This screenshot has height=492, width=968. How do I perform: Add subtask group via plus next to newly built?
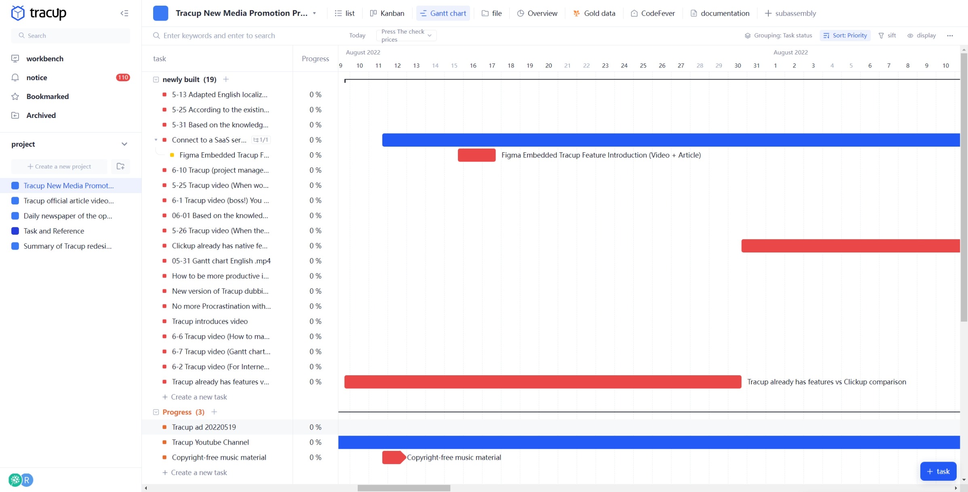[x=226, y=79]
